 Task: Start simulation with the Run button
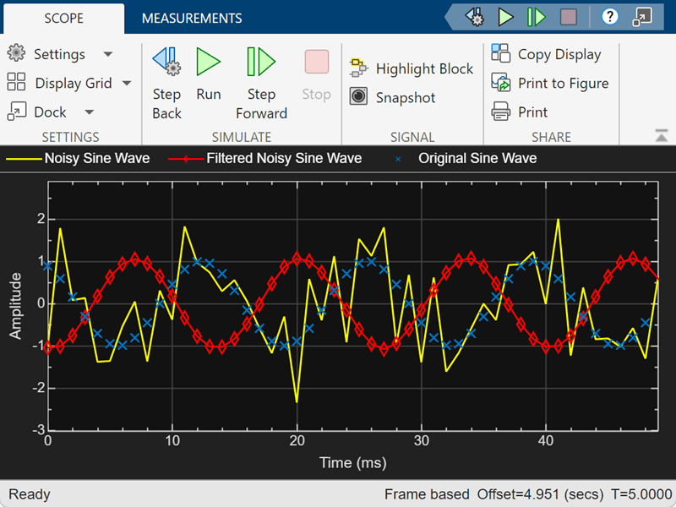coord(209,62)
